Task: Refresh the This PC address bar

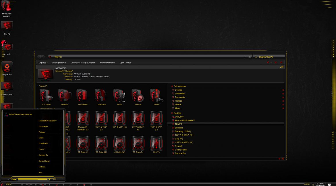Action: click(250, 57)
